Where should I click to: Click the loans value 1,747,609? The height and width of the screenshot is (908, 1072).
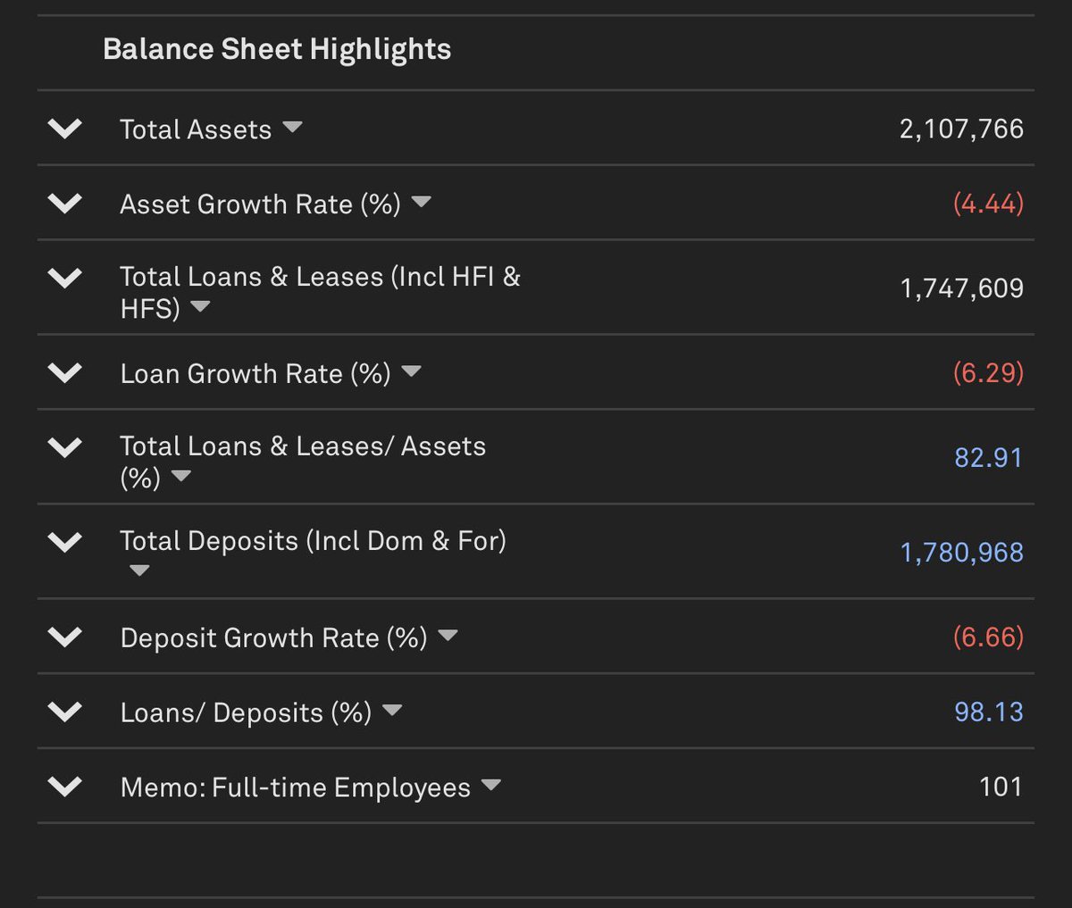961,288
